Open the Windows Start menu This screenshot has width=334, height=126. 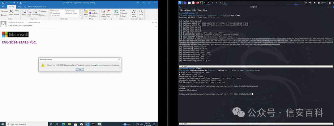[2, 124]
